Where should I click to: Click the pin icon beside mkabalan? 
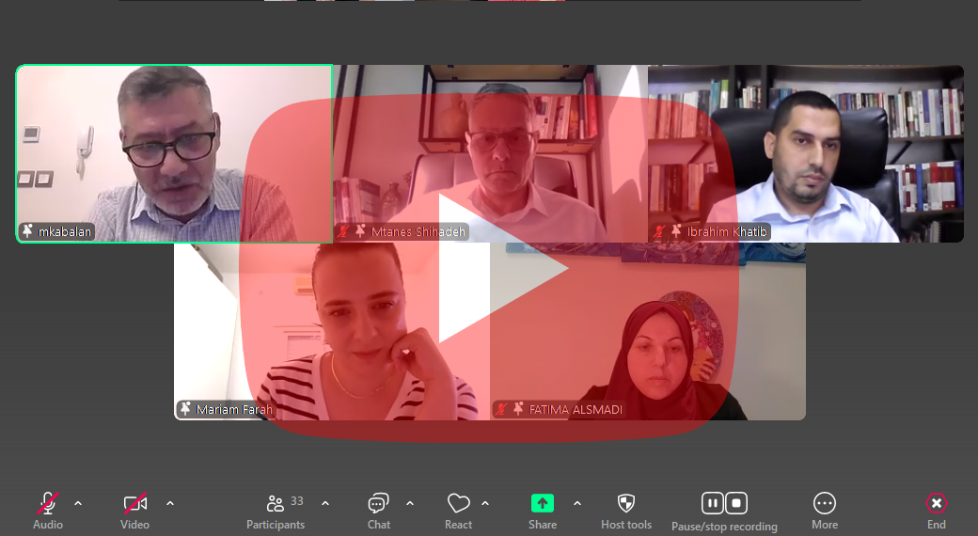(x=27, y=231)
